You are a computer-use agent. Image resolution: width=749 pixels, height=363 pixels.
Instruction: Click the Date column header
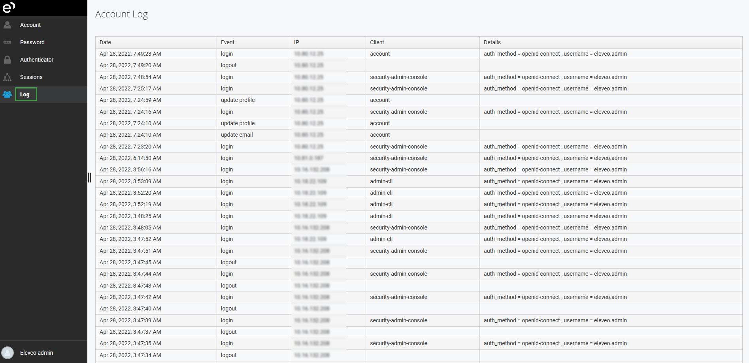[x=105, y=42]
